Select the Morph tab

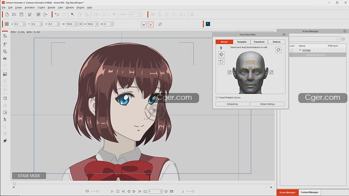click(224, 42)
